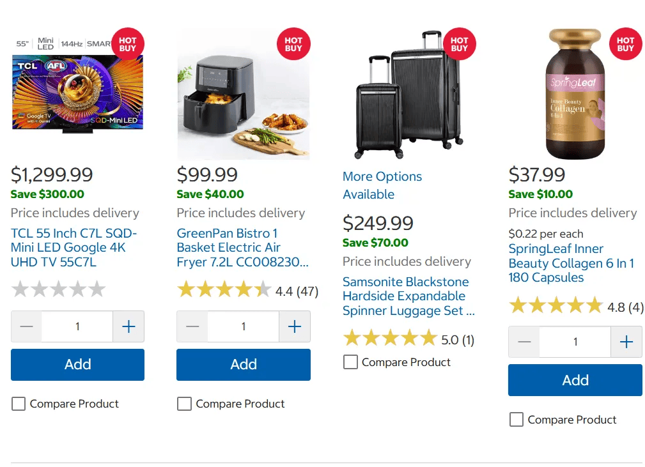Open More Options Available for Samsonite luggage
This screenshot has width=645, height=467.
point(382,185)
